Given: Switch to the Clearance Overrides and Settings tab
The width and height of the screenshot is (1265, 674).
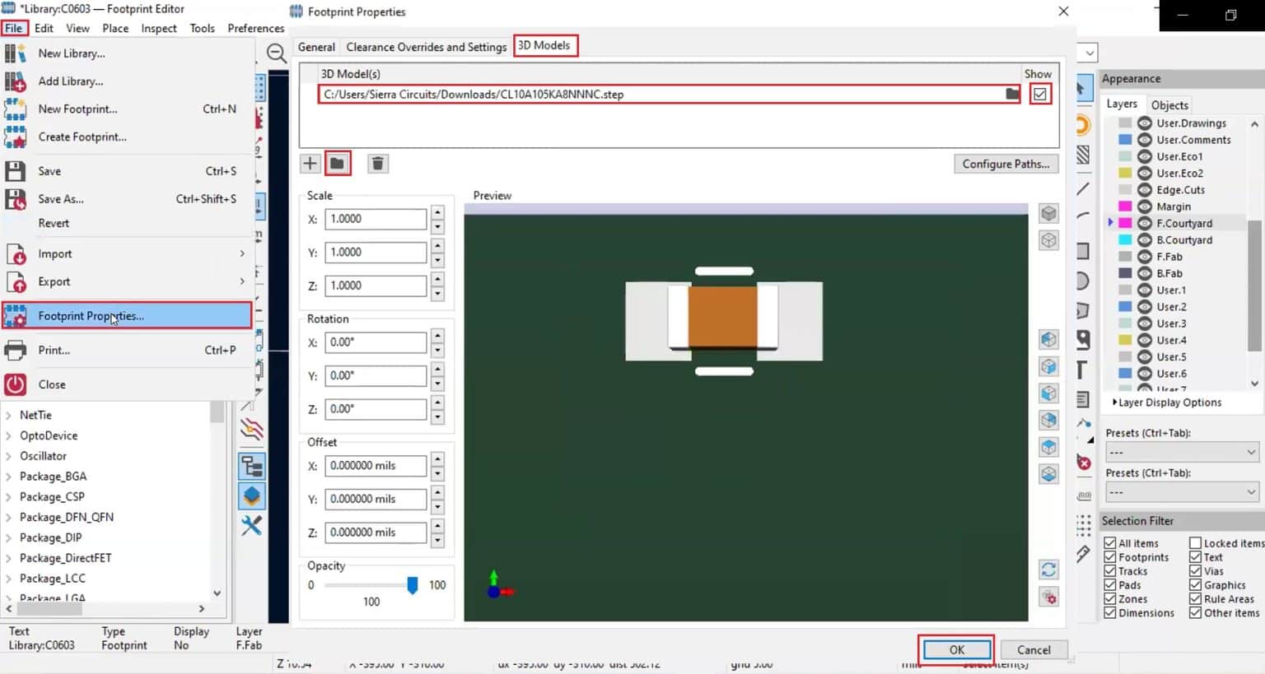Looking at the screenshot, I should point(426,46).
